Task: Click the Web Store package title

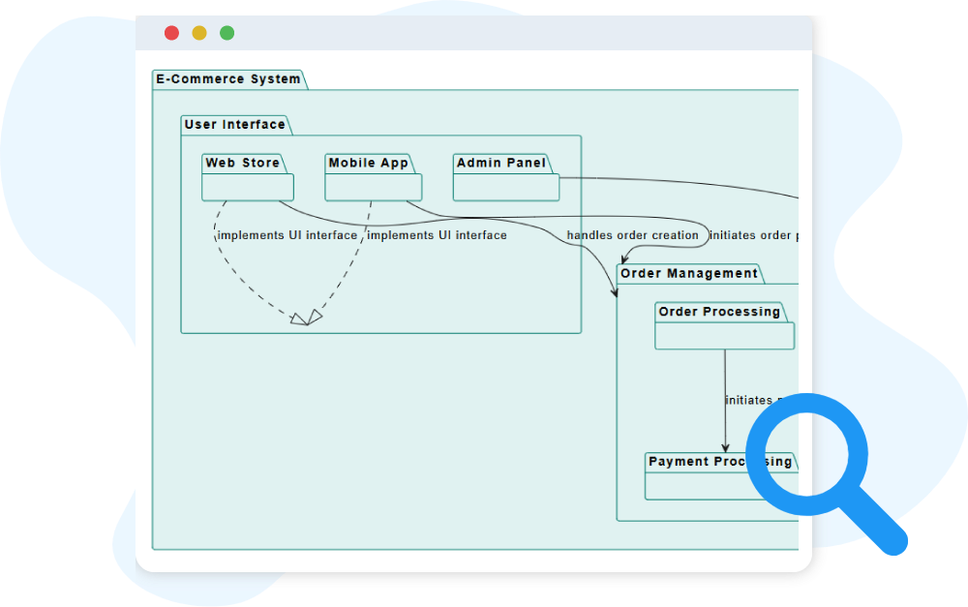Action: 242,163
